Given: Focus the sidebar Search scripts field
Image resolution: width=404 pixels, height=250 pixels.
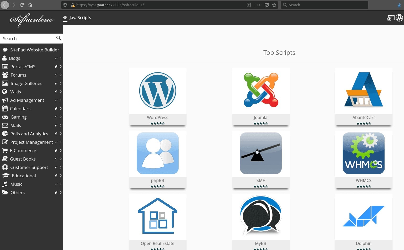Looking at the screenshot, I should click(28, 39).
